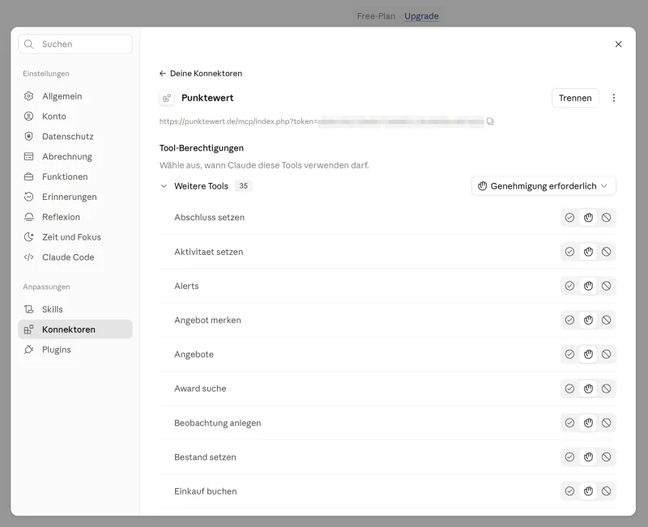The width and height of the screenshot is (648, 527).
Task: Require approval for the Alerts tool
Action: click(588, 286)
